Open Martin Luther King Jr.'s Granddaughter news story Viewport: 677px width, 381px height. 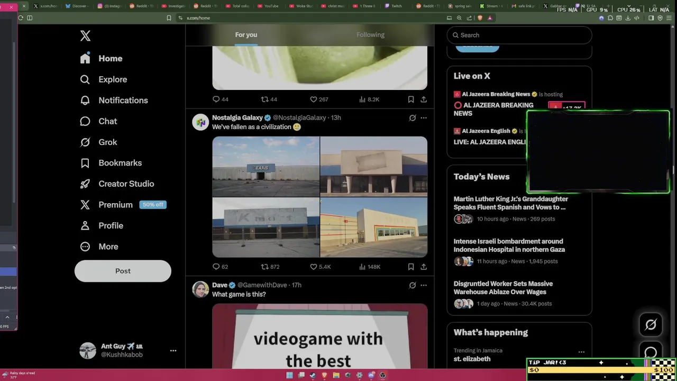click(511, 203)
